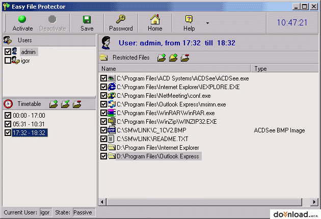Click the D:\Program Files\Internet Explorer folder icon
The image size is (321, 219).
[x=112, y=147]
